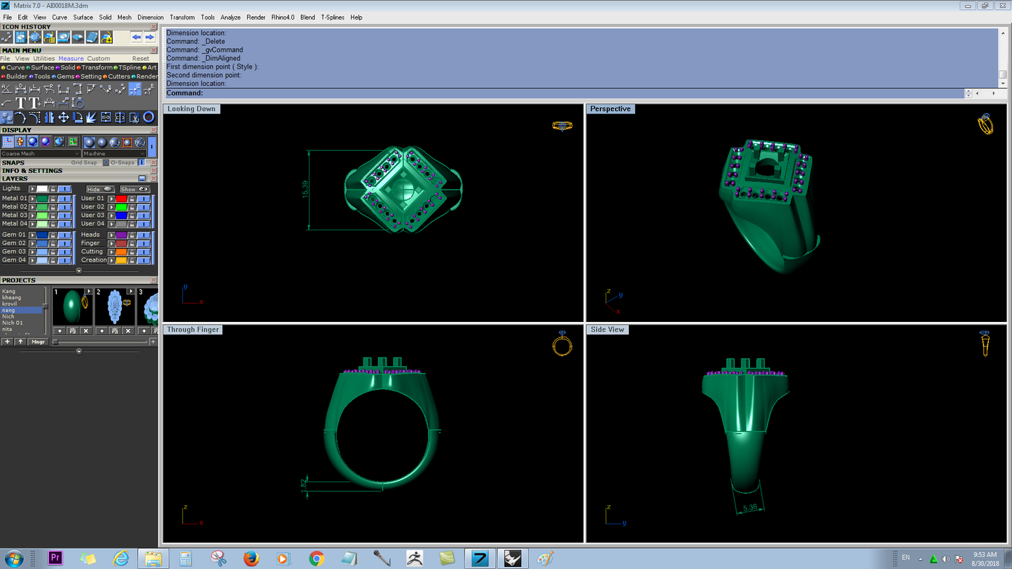This screenshot has width=1012, height=569.
Task: Open project thumbnail 1 arrow menu
Action: pos(88,291)
